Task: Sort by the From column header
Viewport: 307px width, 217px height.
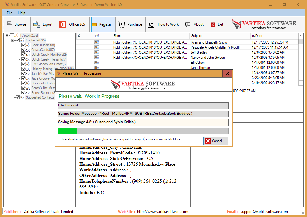Action: 151,36
